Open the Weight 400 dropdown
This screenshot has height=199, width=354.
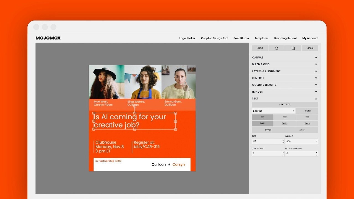301,141
